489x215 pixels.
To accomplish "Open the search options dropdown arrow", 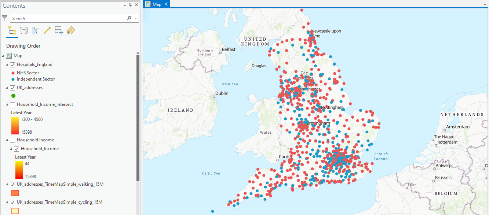I will pos(136,18).
